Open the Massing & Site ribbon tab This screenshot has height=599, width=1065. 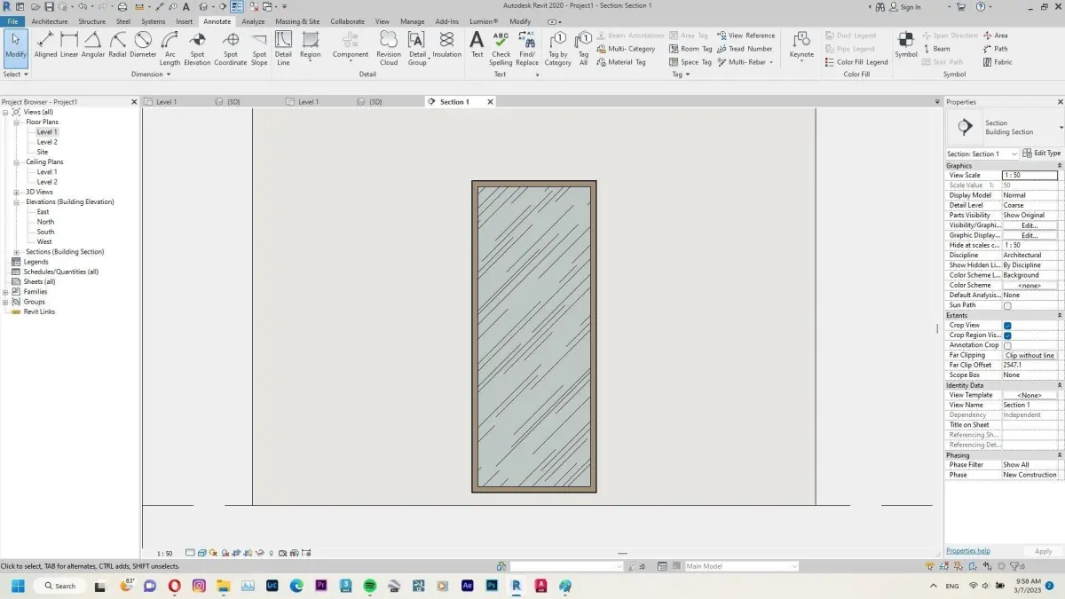click(297, 21)
